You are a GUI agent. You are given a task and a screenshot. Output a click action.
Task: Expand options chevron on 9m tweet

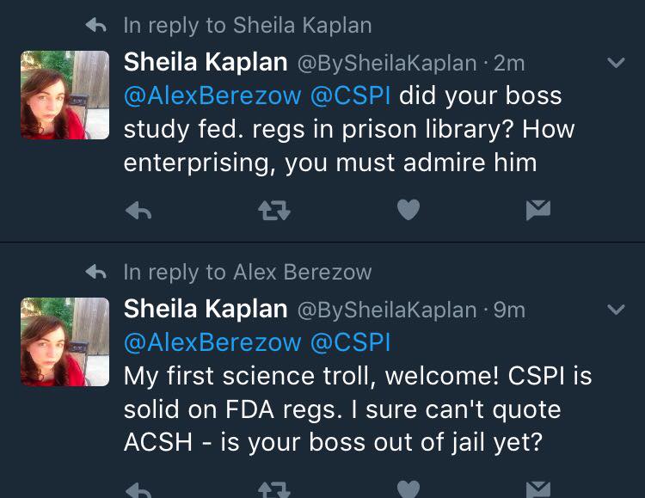(616, 310)
